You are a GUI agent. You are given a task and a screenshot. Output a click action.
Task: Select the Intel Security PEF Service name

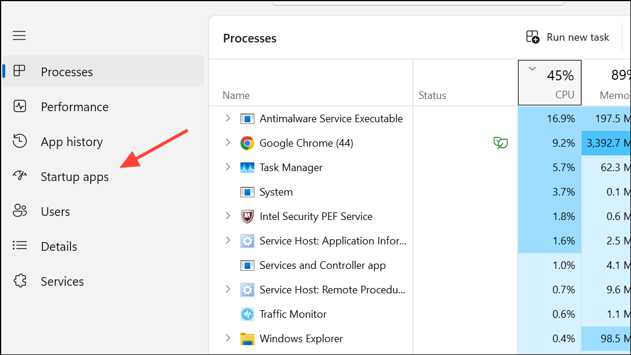316,216
